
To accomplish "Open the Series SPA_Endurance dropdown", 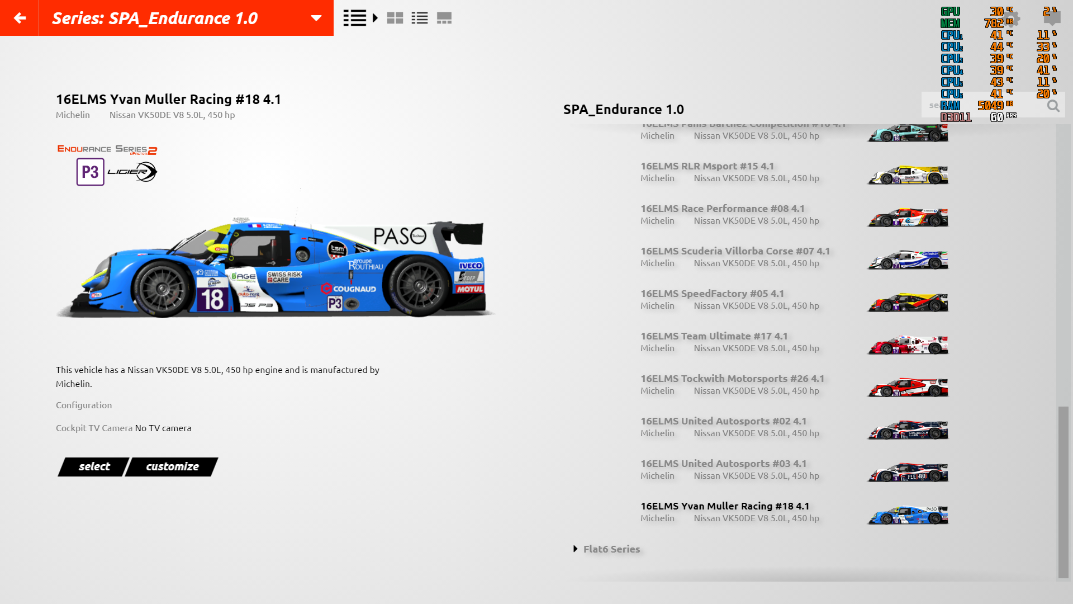I will pos(316,18).
